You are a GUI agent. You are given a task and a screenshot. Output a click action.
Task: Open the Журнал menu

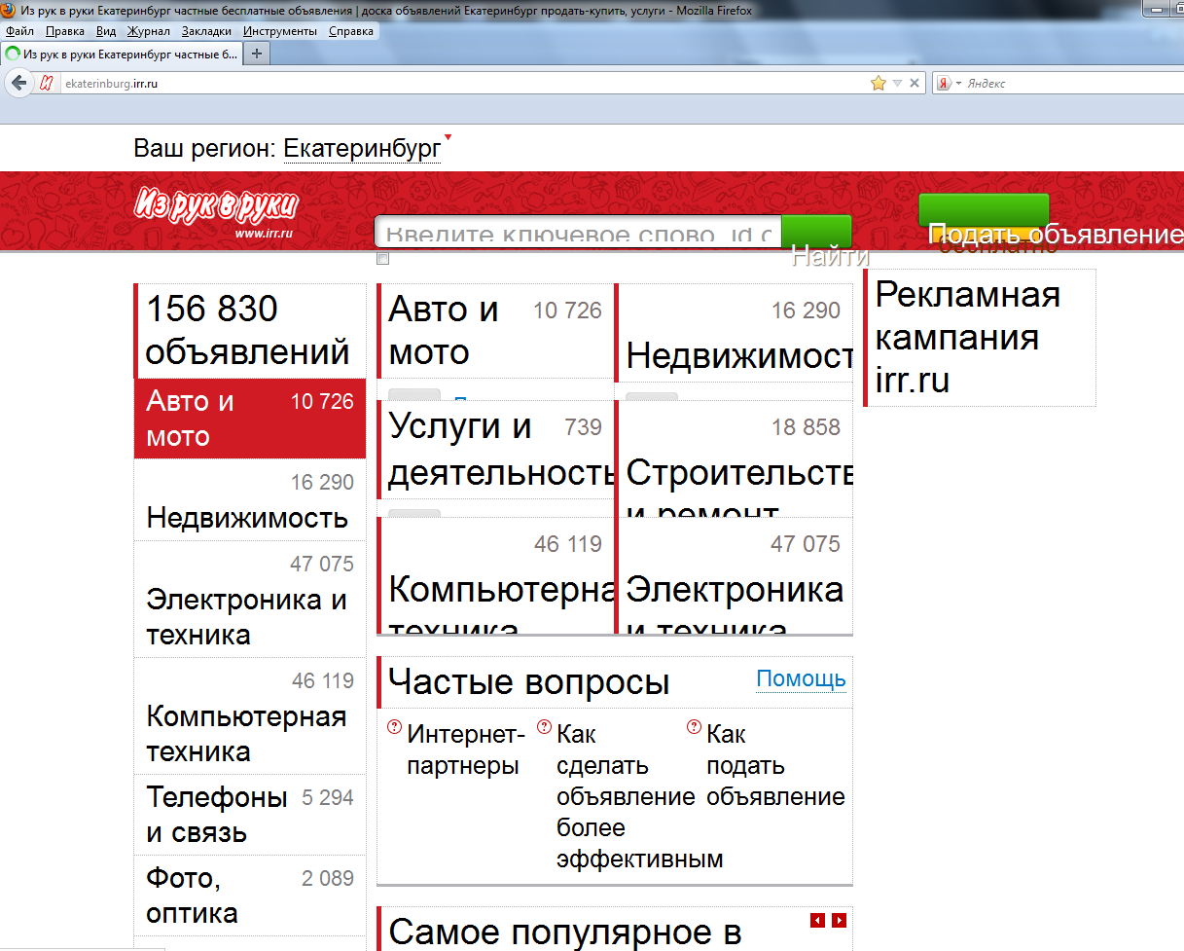(148, 31)
